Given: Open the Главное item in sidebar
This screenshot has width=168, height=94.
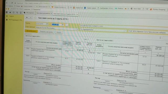Looking at the screenshot, I should pyautogui.click(x=11, y=16).
